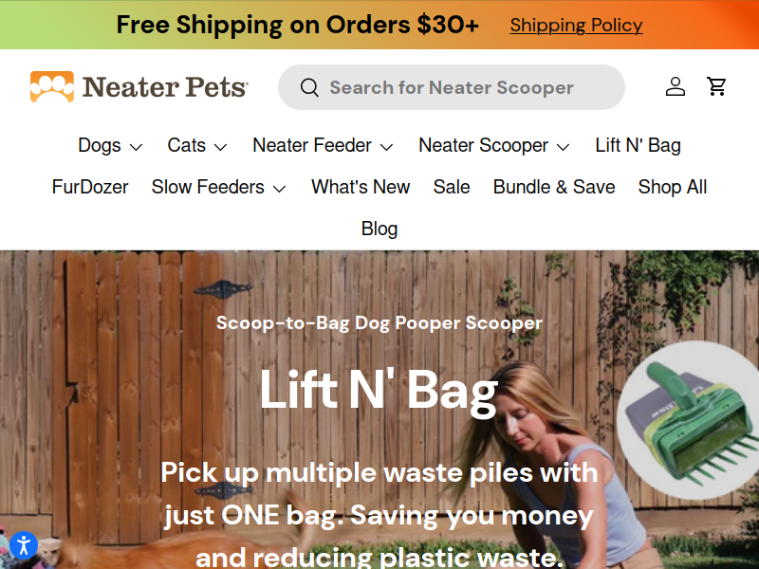Open the account login icon
This screenshot has height=569, width=759.
coord(676,86)
